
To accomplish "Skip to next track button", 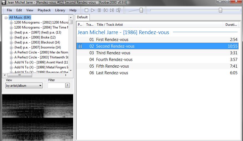I will pos(112,10).
